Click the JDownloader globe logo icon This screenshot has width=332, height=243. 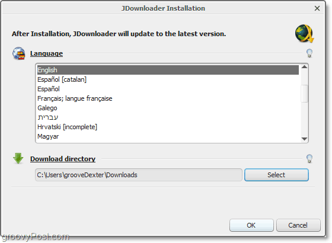pos(305,34)
